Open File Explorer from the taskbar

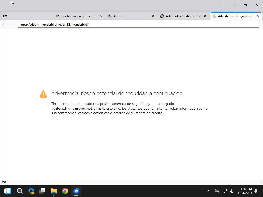pos(54,191)
